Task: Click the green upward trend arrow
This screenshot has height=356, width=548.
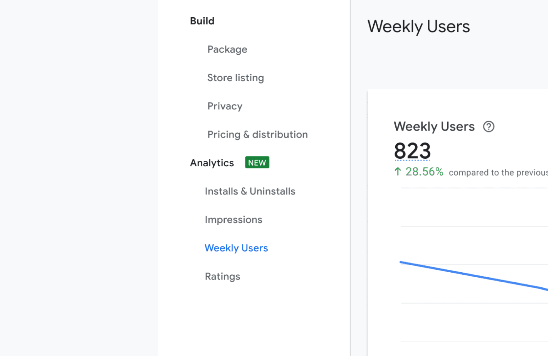Action: tap(398, 172)
